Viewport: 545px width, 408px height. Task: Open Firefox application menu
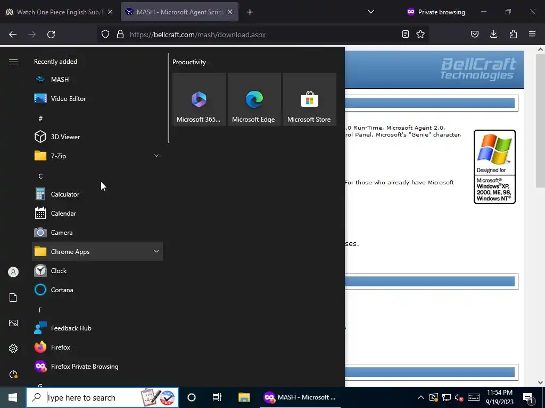tap(532, 34)
